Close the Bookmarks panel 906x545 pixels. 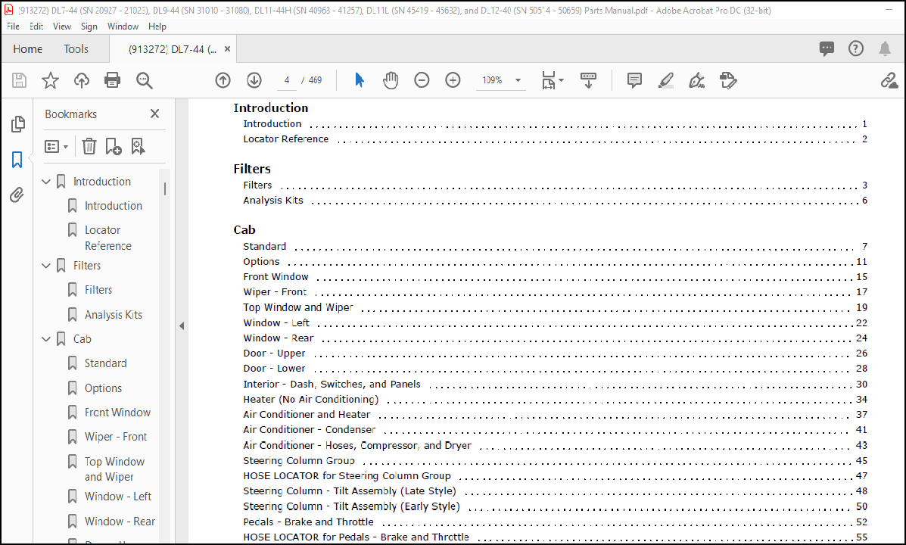coord(154,114)
